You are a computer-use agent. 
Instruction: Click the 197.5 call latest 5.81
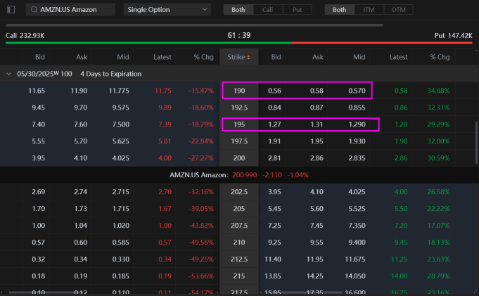(165, 141)
